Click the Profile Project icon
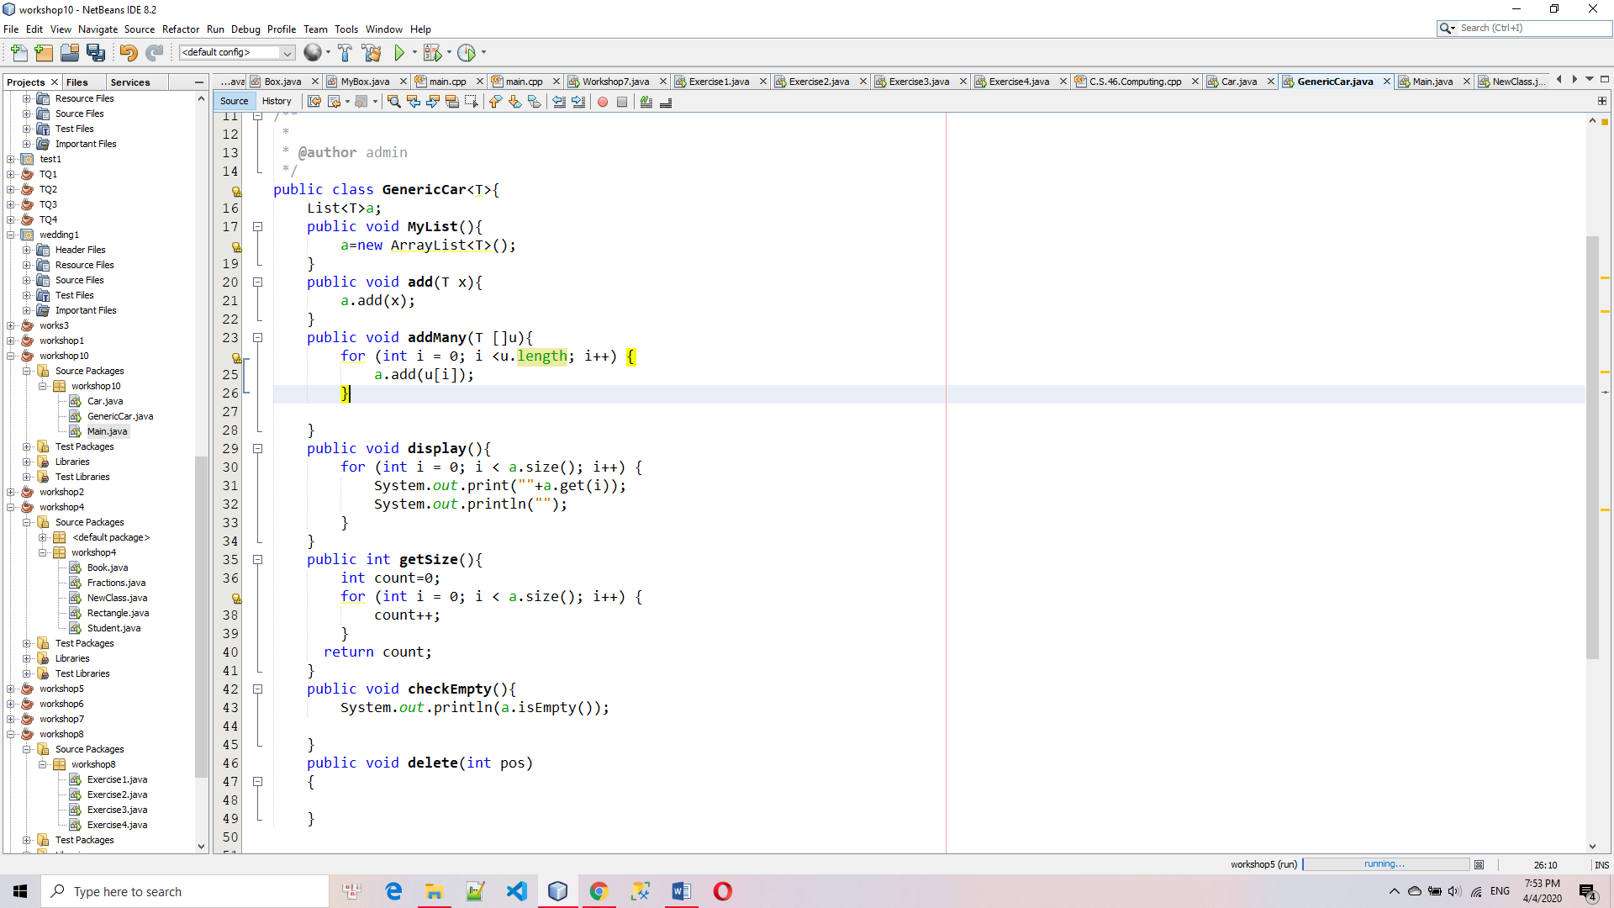The image size is (1614, 908). [x=467, y=53]
